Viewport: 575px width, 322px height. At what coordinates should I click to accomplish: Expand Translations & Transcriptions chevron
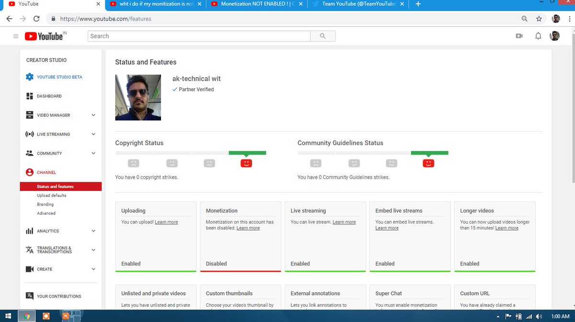point(93,250)
